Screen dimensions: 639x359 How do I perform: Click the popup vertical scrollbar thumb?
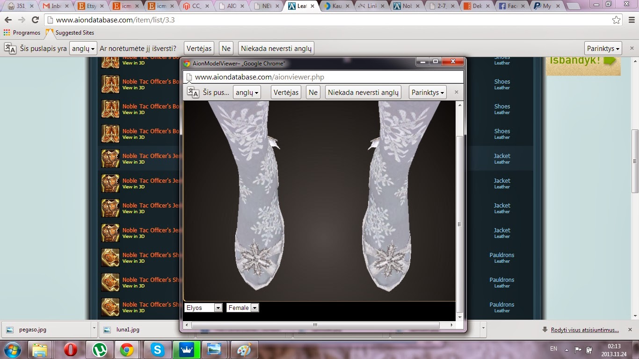point(460,223)
